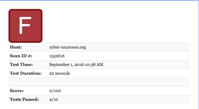
Task: Click the dark red border of the grade badge
Action: point(25,10)
